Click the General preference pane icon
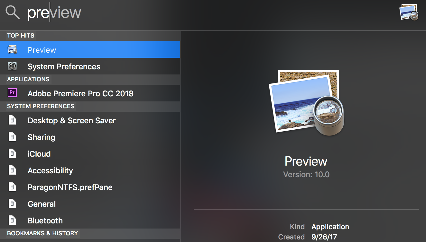The image size is (426, 242). click(12, 204)
